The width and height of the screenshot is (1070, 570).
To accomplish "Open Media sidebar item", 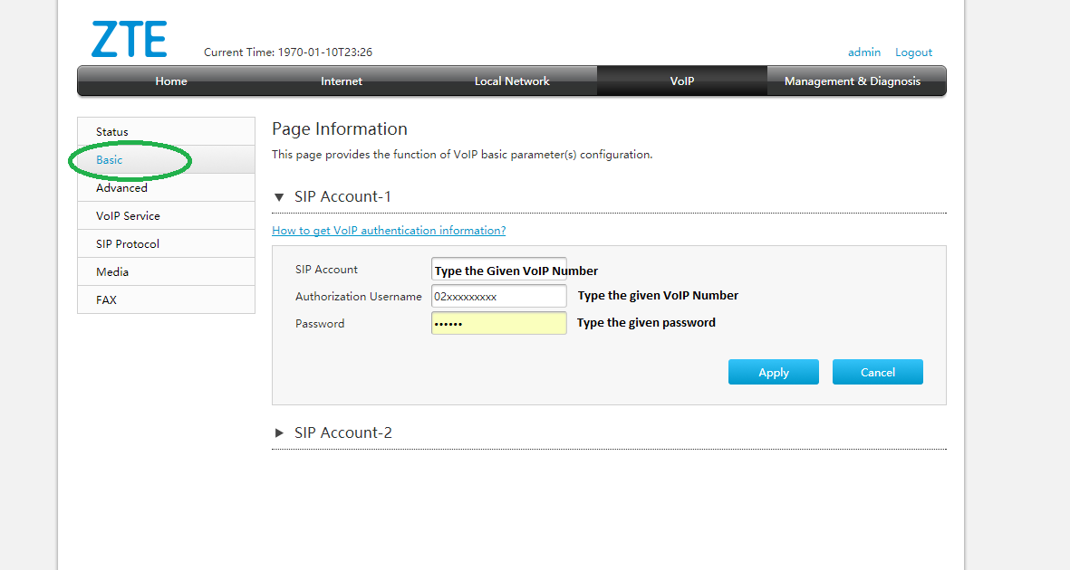I will coord(166,271).
